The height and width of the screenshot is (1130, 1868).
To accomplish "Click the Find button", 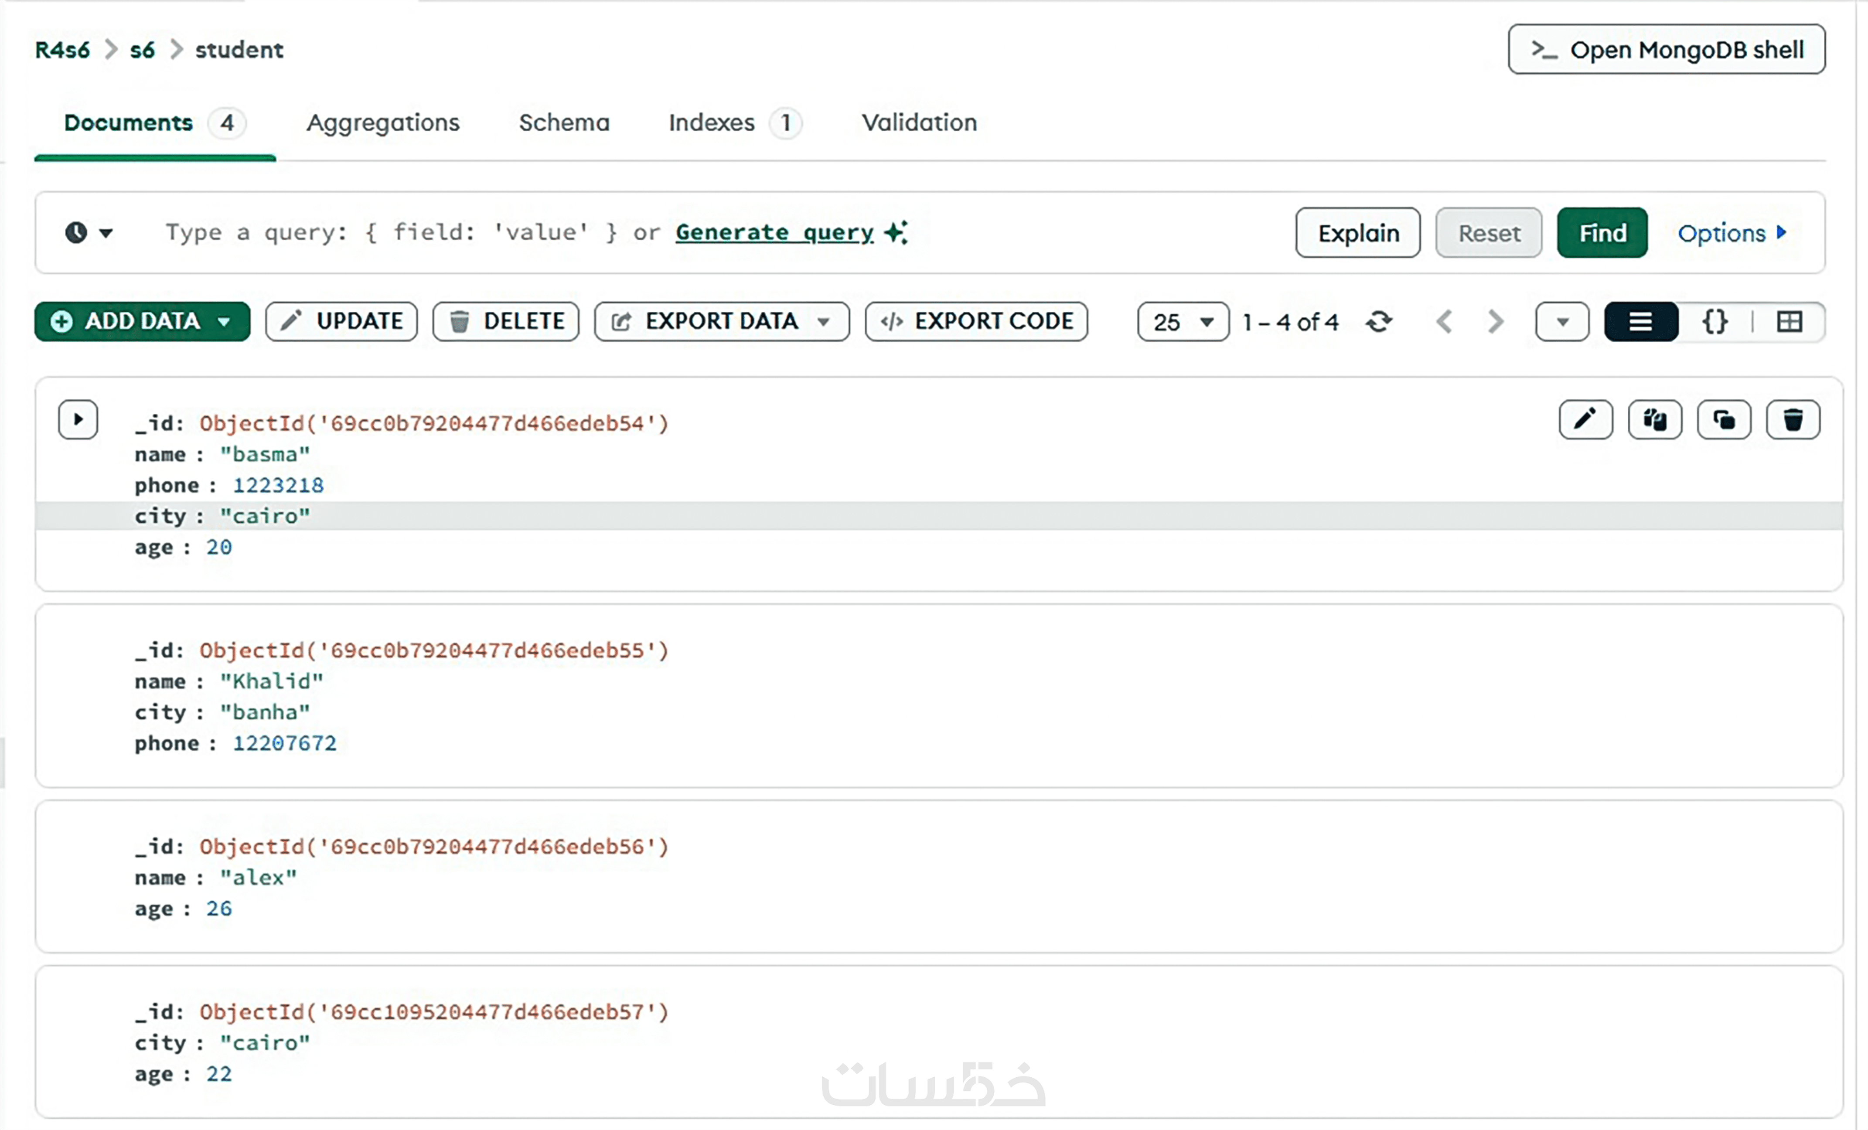I will point(1601,233).
